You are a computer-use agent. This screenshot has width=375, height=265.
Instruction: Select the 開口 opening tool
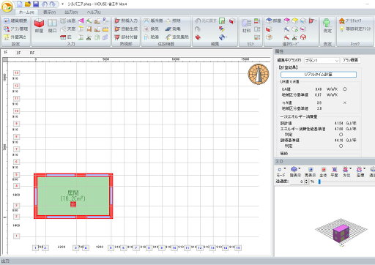[x=52, y=26]
